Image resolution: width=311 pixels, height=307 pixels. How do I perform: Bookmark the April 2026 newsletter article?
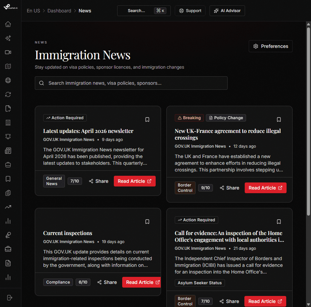[x=147, y=120]
